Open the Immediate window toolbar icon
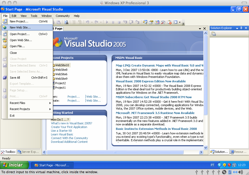 (x=175, y=22)
